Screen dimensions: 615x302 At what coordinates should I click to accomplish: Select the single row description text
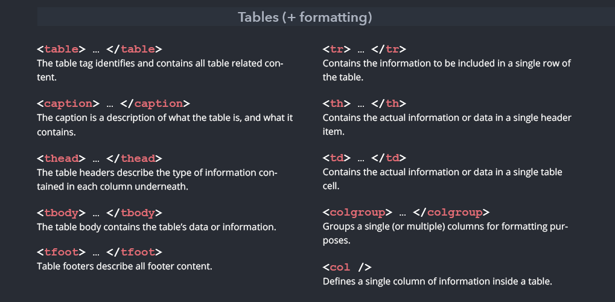coord(447,70)
